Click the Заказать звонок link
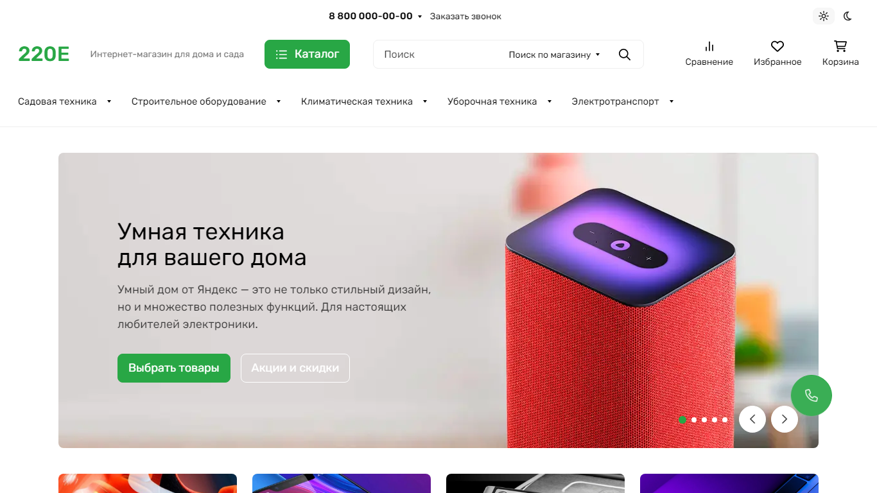Image resolution: width=877 pixels, height=493 pixels. (465, 16)
